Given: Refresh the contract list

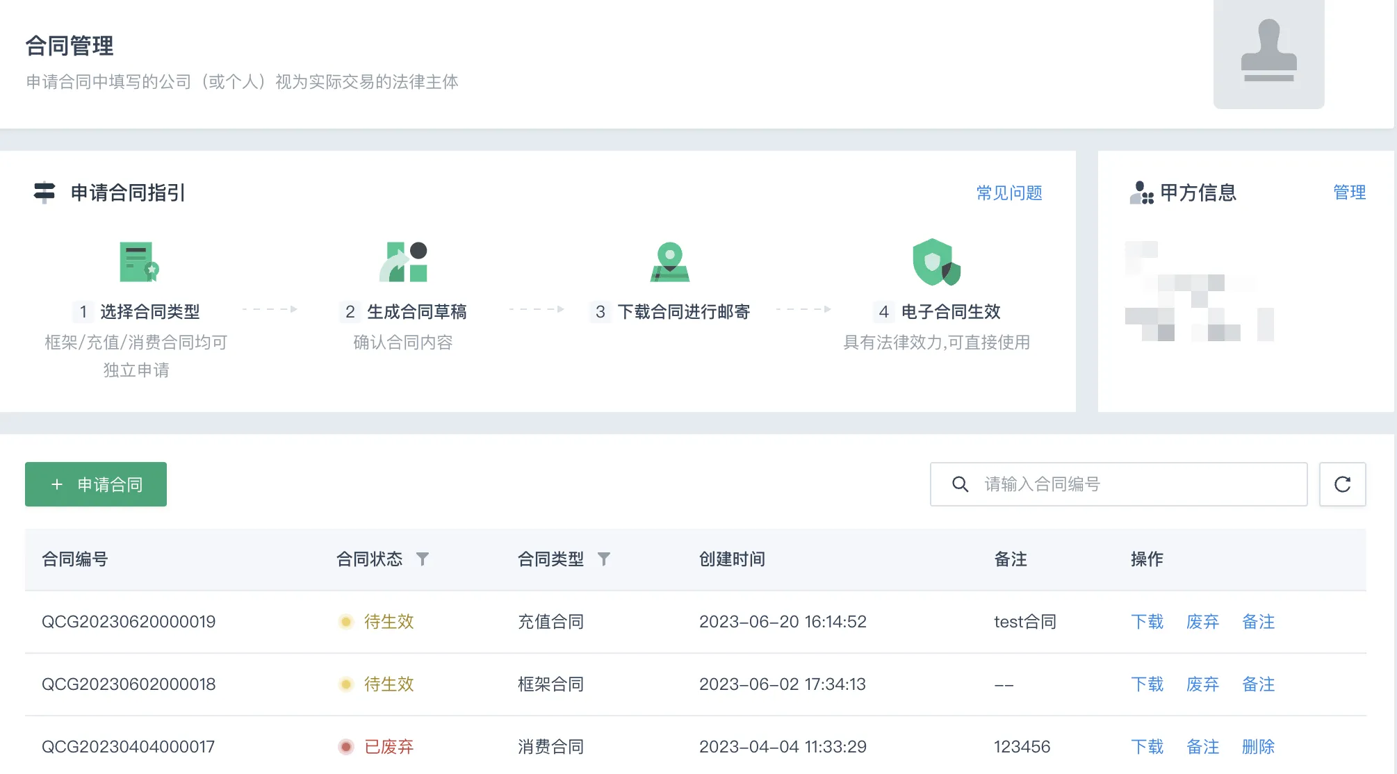Looking at the screenshot, I should pos(1342,484).
